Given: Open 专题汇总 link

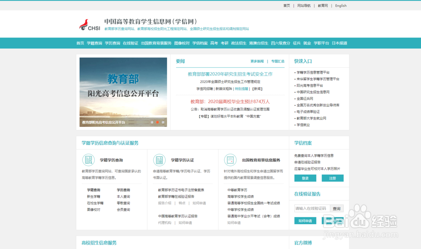Looking at the screenshot, I should (x=277, y=61).
